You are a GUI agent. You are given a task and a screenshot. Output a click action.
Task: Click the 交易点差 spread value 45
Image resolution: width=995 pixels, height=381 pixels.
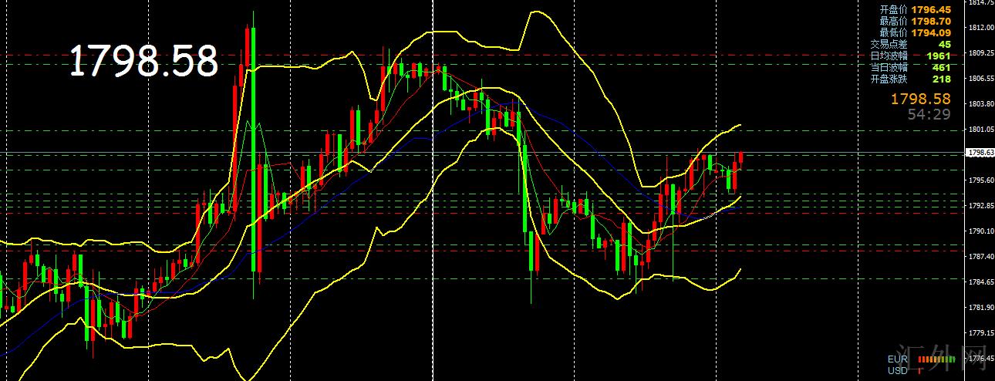coord(945,44)
